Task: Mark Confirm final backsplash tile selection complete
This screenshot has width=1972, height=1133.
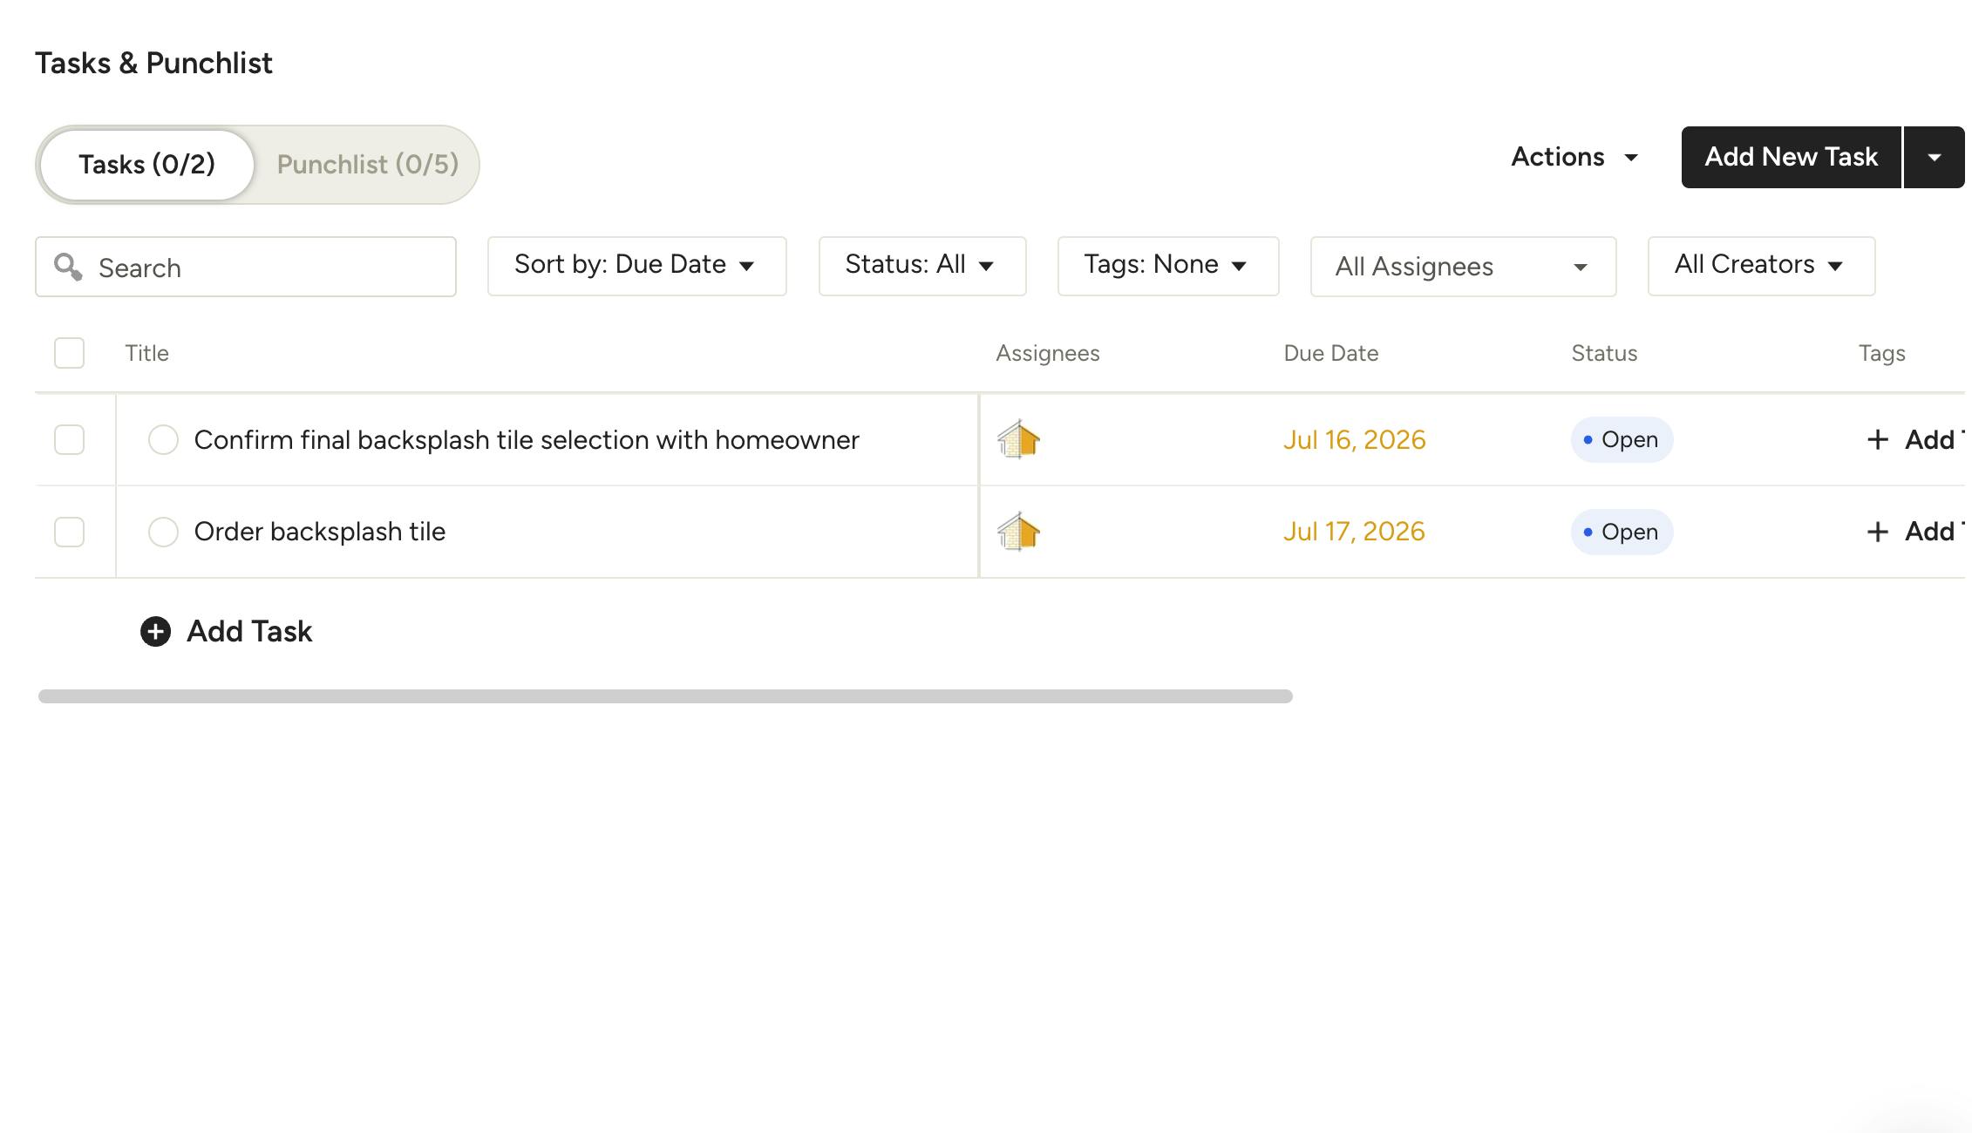Action: pyautogui.click(x=163, y=439)
